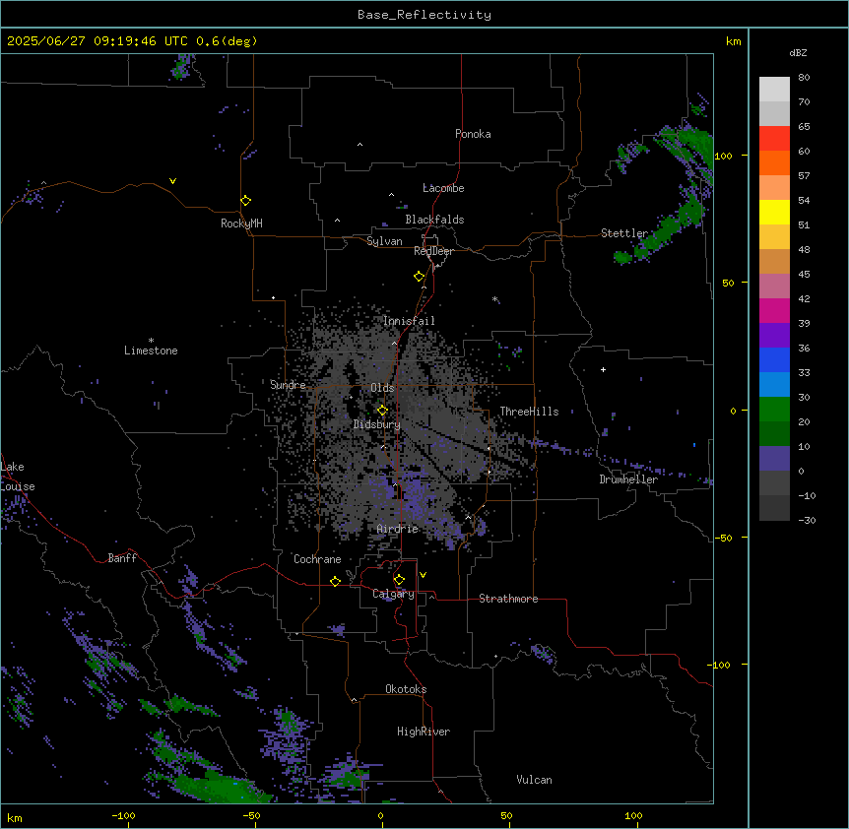Click the Olds city label
849x829 pixels.
click(x=382, y=388)
